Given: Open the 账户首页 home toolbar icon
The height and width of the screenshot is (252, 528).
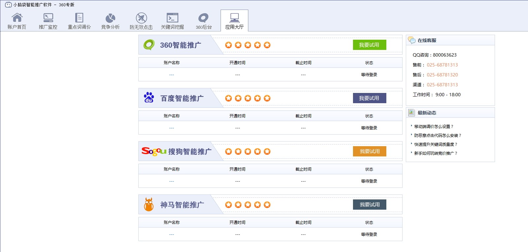Looking at the screenshot, I should click(17, 21).
